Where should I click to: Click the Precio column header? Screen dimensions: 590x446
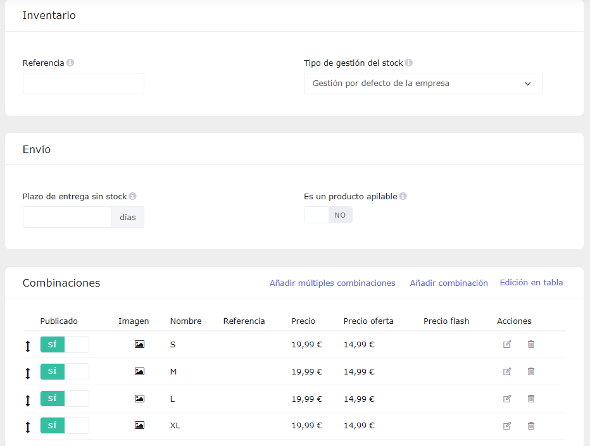pyautogui.click(x=303, y=321)
